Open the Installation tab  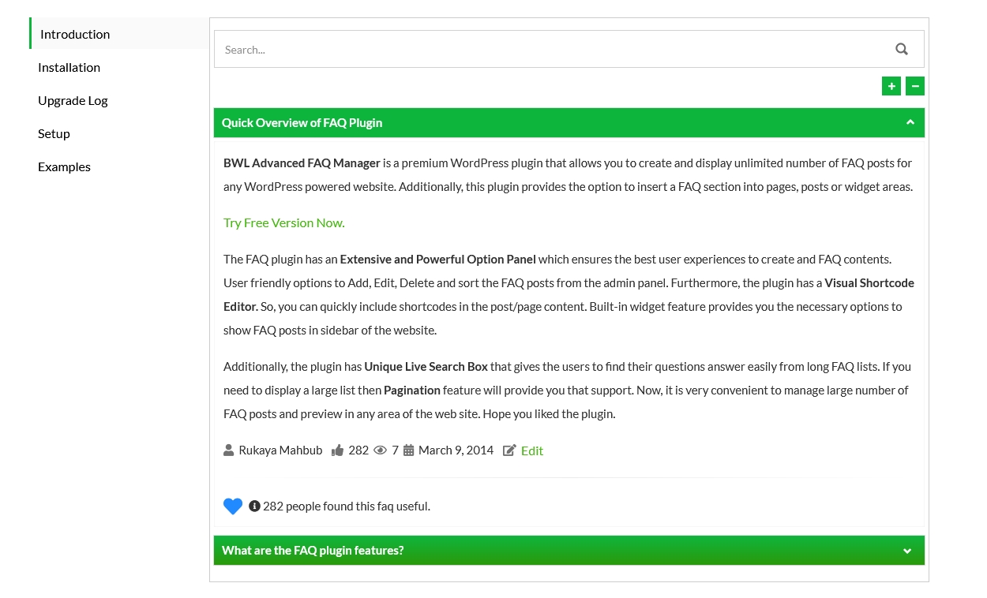tap(69, 68)
